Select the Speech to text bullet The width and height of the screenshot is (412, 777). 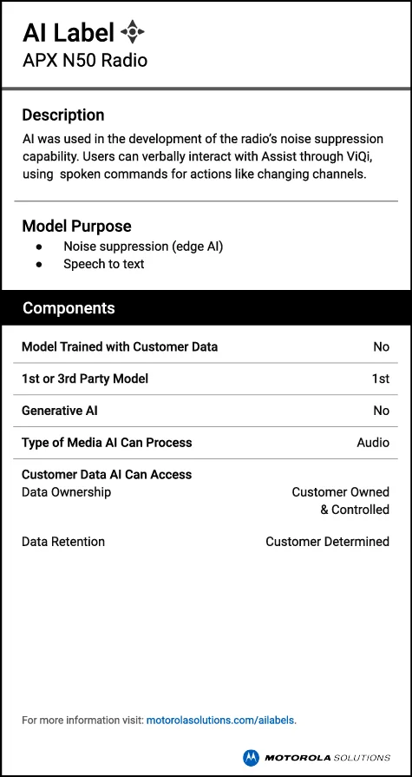pyautogui.click(x=103, y=264)
